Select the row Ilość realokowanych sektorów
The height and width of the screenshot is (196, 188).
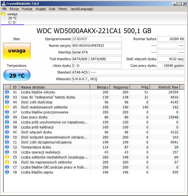coord(92,107)
